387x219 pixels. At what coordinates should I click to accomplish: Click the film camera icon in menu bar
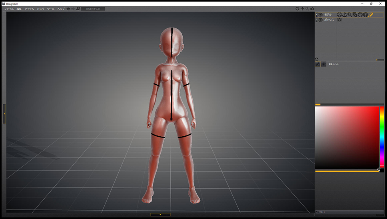[78, 9]
